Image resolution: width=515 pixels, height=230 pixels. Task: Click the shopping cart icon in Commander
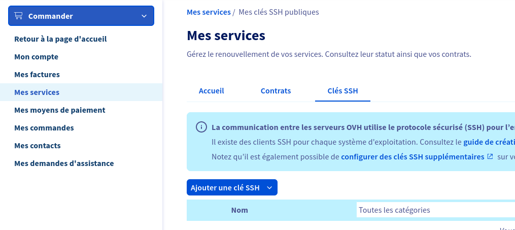click(x=19, y=16)
